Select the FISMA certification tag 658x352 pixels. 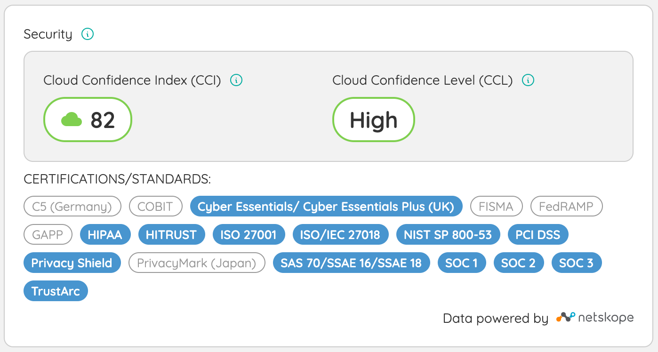tap(497, 206)
